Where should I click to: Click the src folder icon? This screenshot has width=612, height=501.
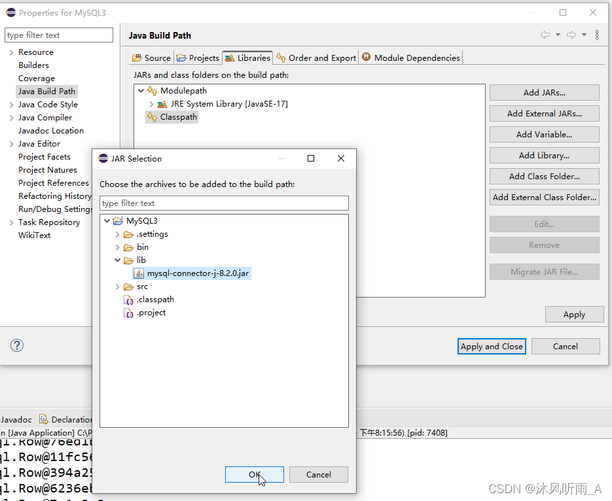tap(128, 287)
